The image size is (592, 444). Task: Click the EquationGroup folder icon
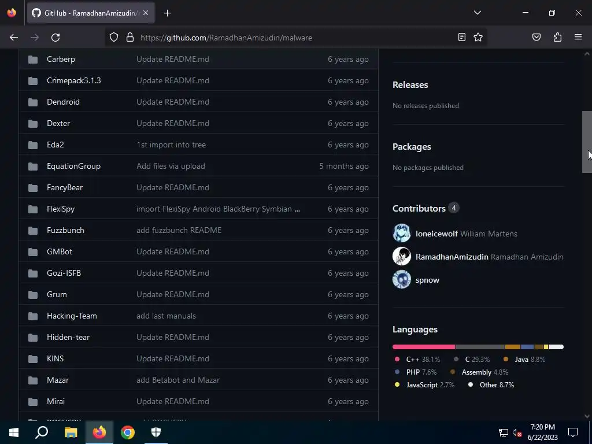click(33, 166)
